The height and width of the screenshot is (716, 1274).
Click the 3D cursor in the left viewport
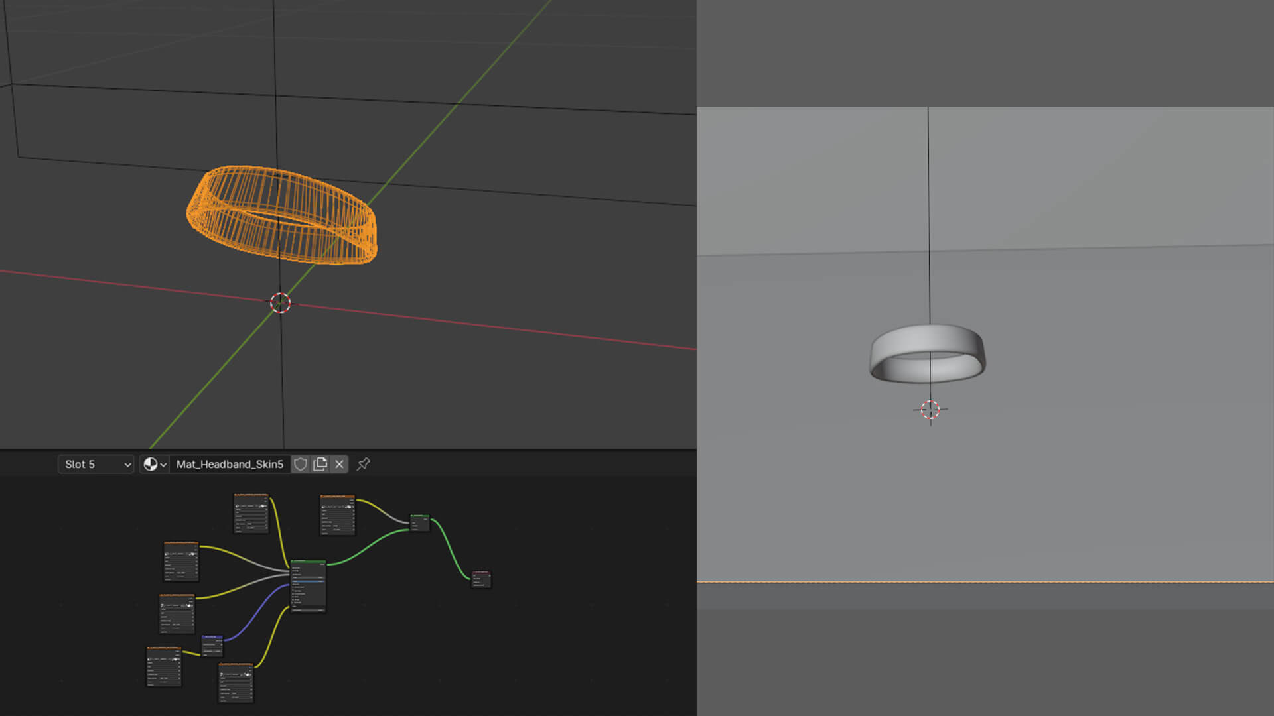tap(280, 303)
